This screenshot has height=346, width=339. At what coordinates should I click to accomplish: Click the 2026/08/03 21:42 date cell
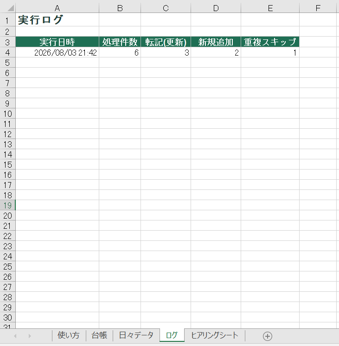pos(57,52)
